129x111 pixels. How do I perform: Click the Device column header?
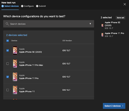[14, 41]
